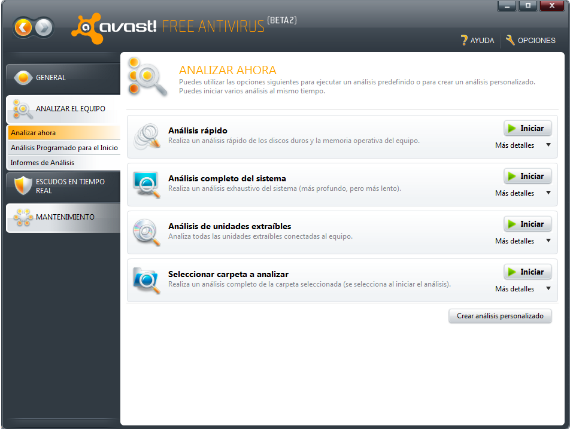
Task: Click the Análisis rápido title
Action: [198, 131]
